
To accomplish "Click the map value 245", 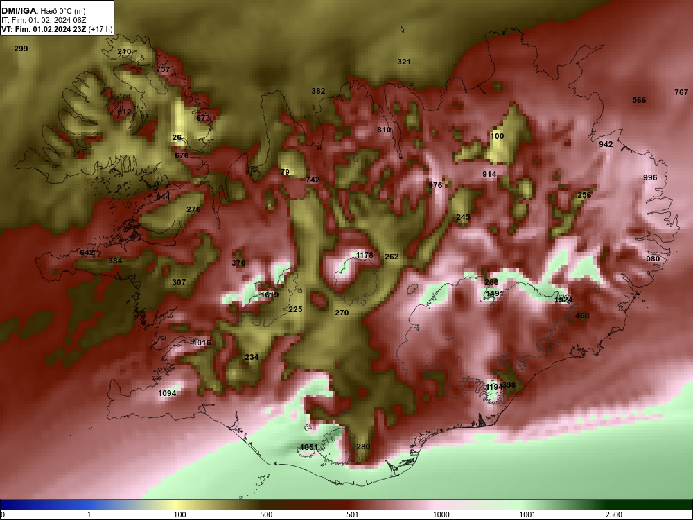I will click(463, 217).
